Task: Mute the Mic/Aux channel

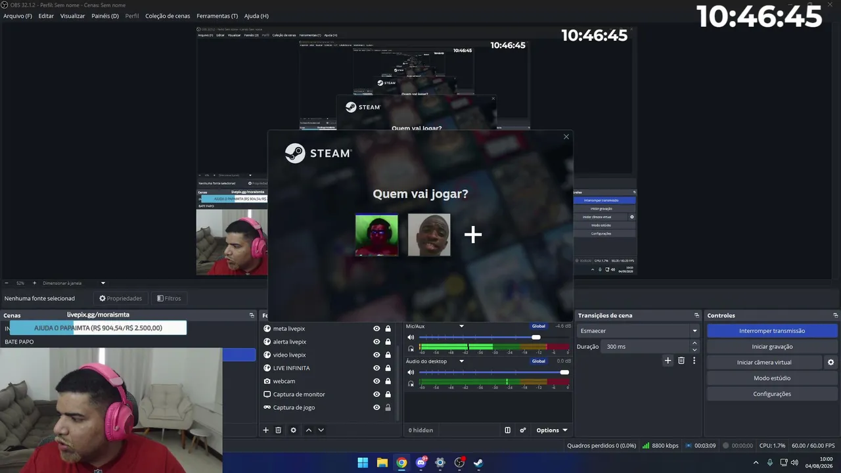Action: 411,338
